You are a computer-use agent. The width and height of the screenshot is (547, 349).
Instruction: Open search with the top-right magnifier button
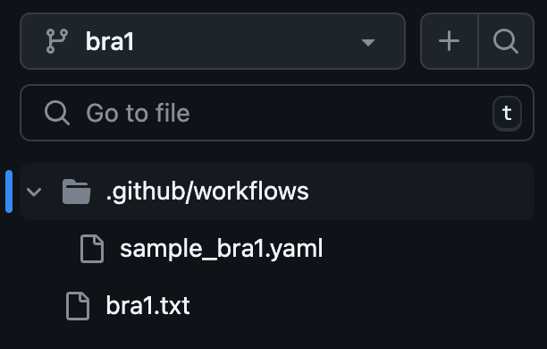tap(506, 41)
